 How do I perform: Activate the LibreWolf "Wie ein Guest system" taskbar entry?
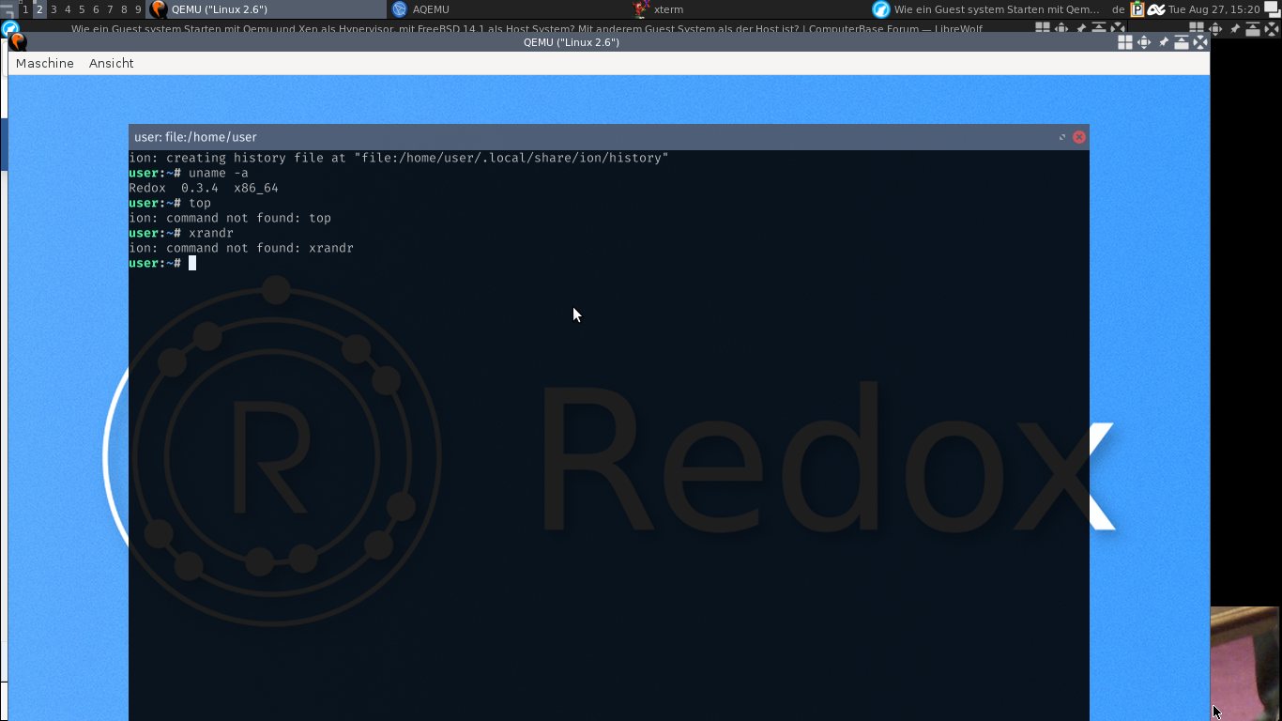[987, 9]
